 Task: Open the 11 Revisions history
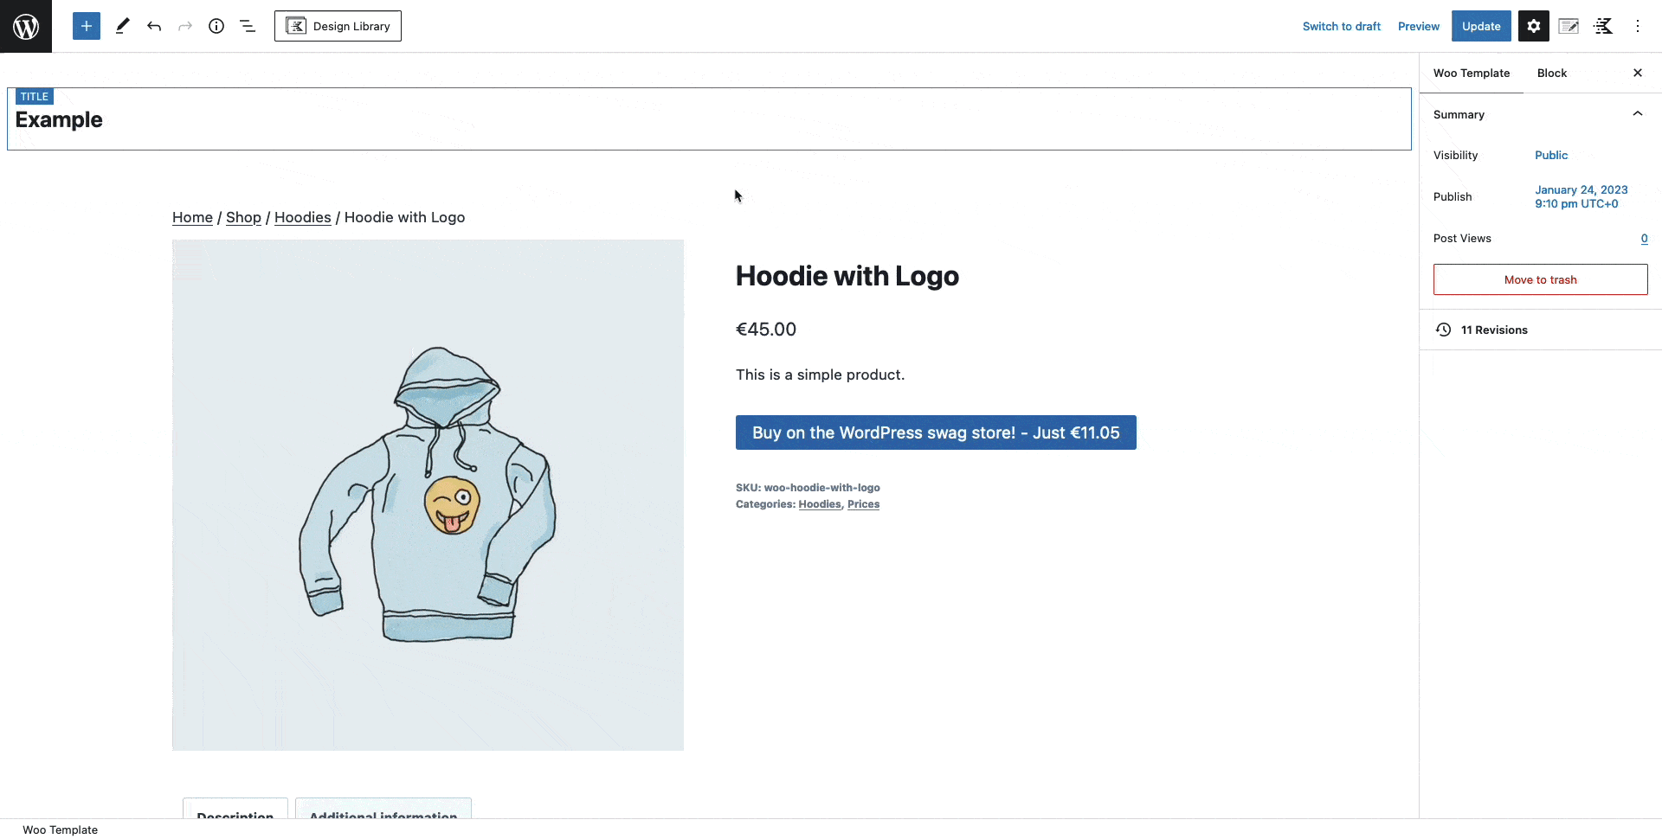[x=1495, y=330]
